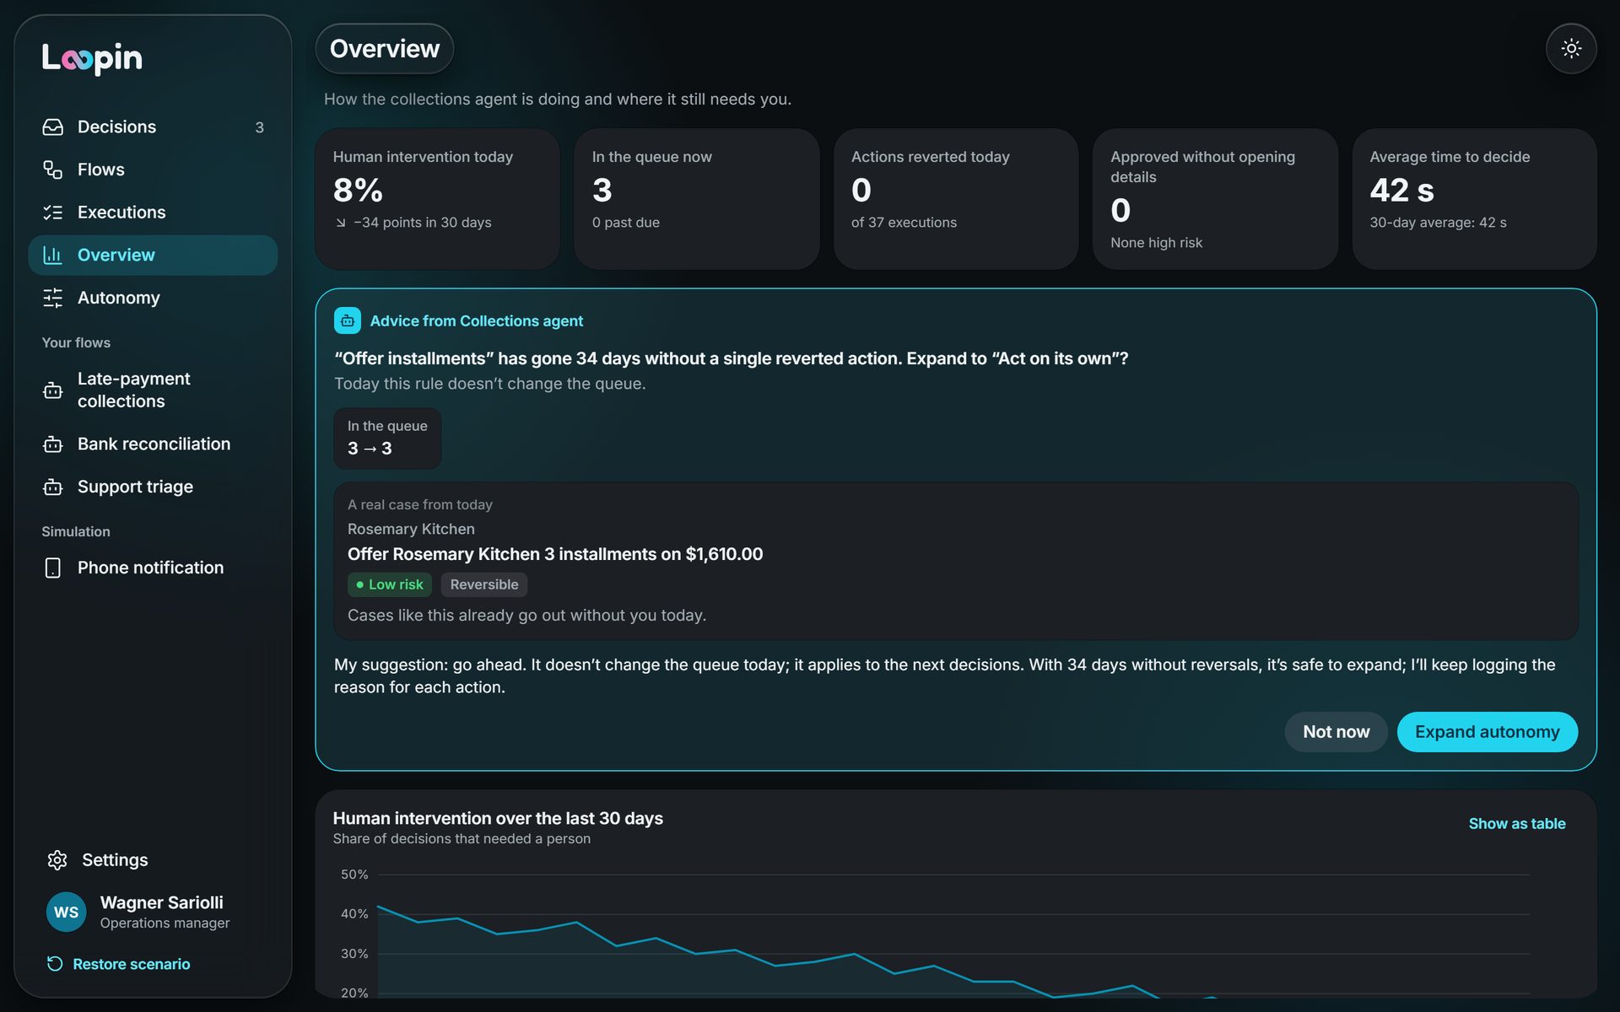Click the Approved without opening details card
1620x1012 pixels.
coord(1215,199)
